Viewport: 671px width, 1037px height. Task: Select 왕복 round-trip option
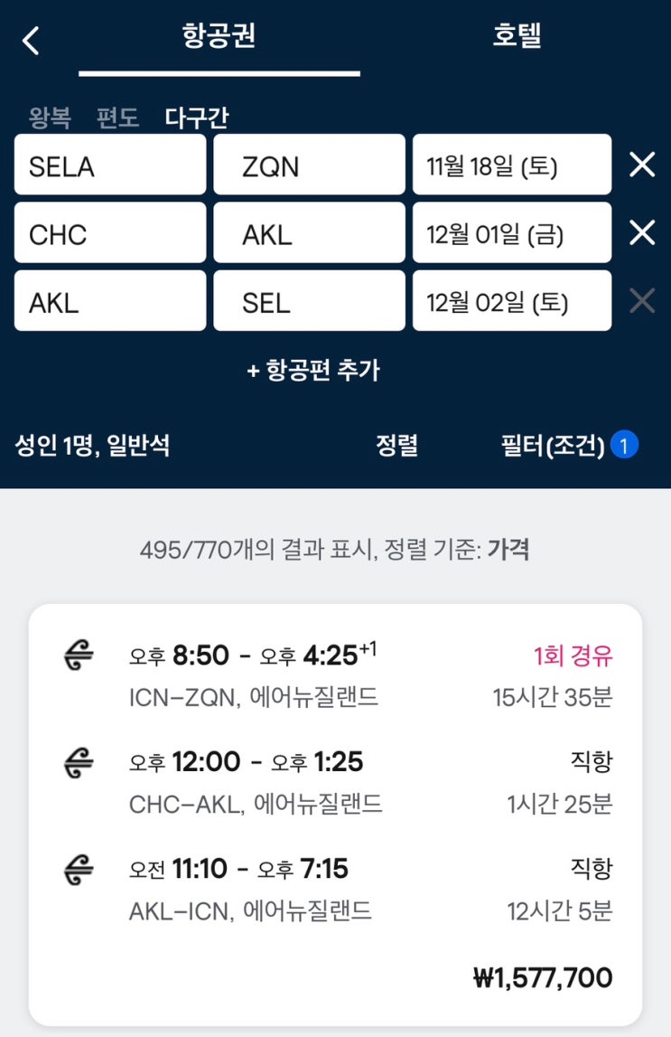coord(50,118)
